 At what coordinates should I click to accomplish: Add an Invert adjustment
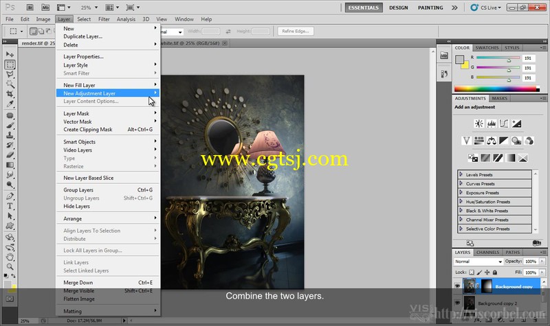[x=473, y=158]
